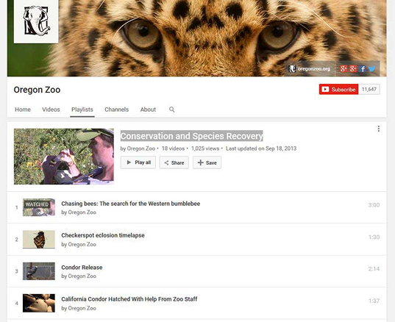This screenshot has height=322, width=395.
Task: Save the playlist with the plus button
Action: (x=207, y=162)
